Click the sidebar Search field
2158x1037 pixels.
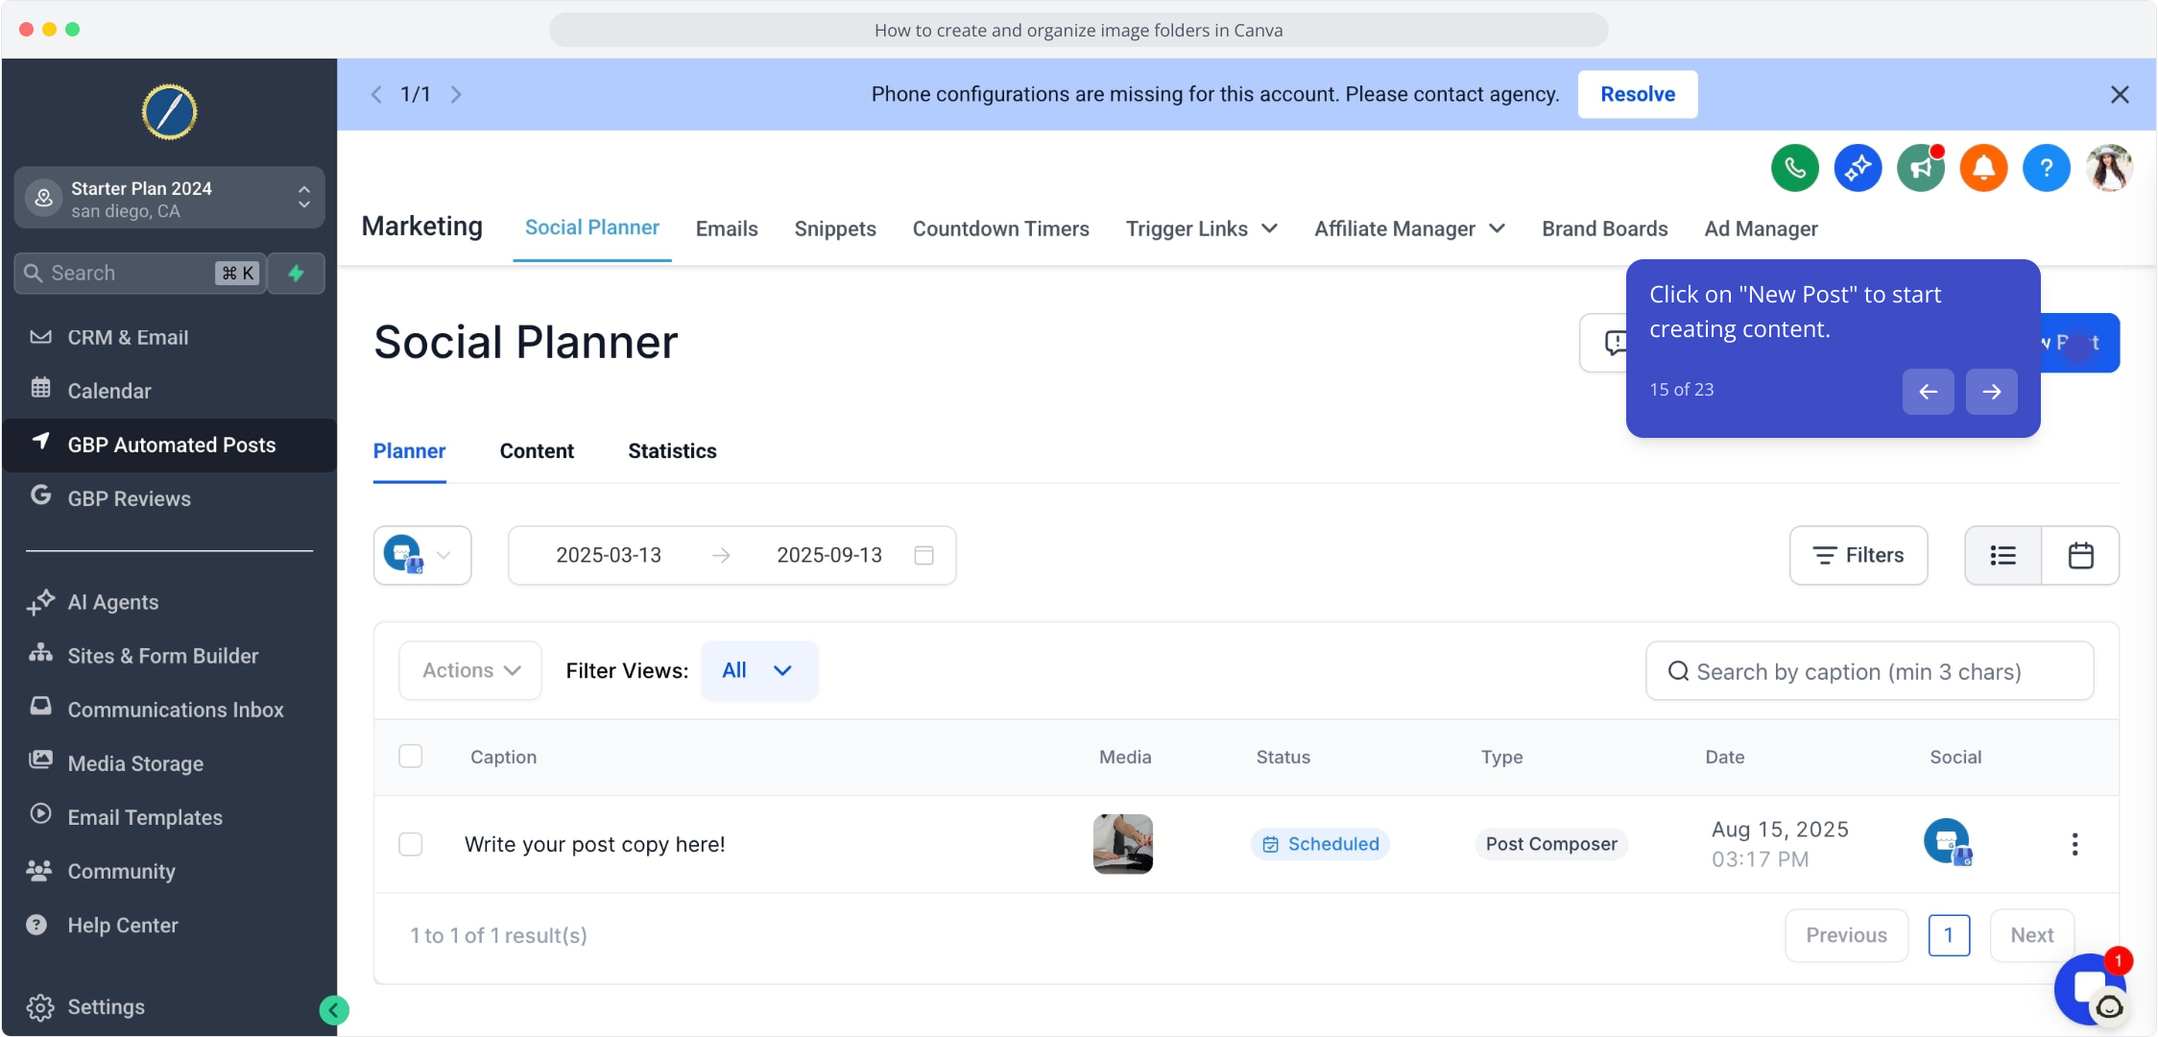[x=140, y=274]
